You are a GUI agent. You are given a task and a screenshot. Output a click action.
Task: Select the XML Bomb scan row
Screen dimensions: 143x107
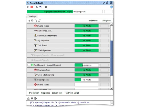point(68,45)
